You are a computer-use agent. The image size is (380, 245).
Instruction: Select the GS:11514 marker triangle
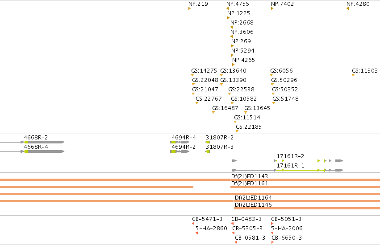235,122
